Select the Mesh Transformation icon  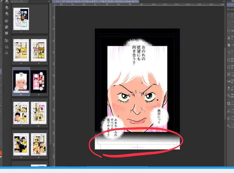point(229,74)
